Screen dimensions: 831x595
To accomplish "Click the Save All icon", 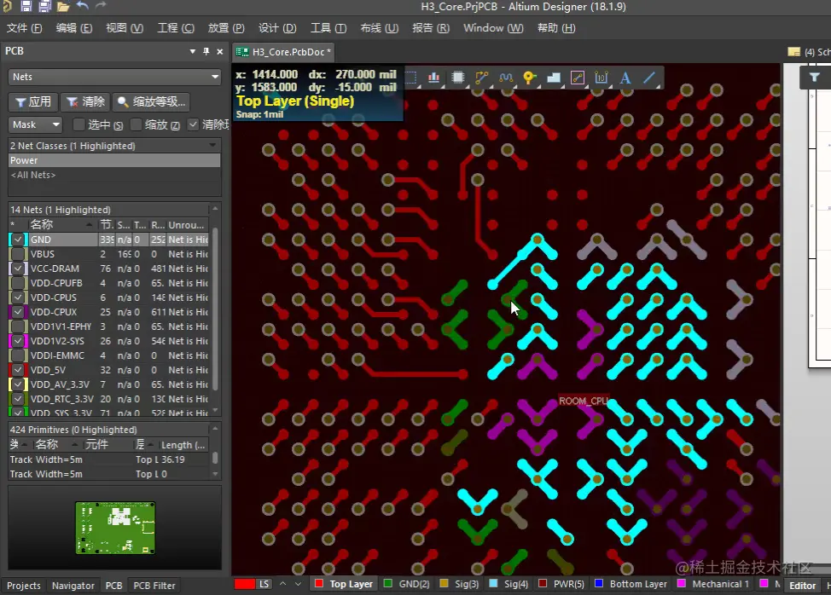I will click(44, 6).
